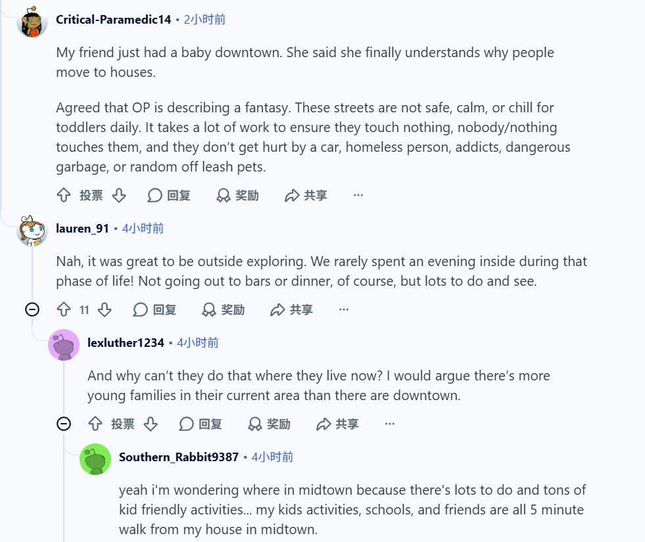Reply to lexluther1234's comment
Screen dimensions: 645x542
pyautogui.click(x=201, y=424)
